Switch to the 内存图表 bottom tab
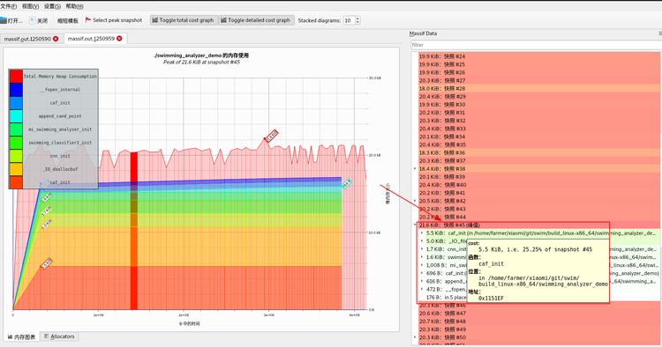Viewport: 662px width, 347px height. (21, 337)
